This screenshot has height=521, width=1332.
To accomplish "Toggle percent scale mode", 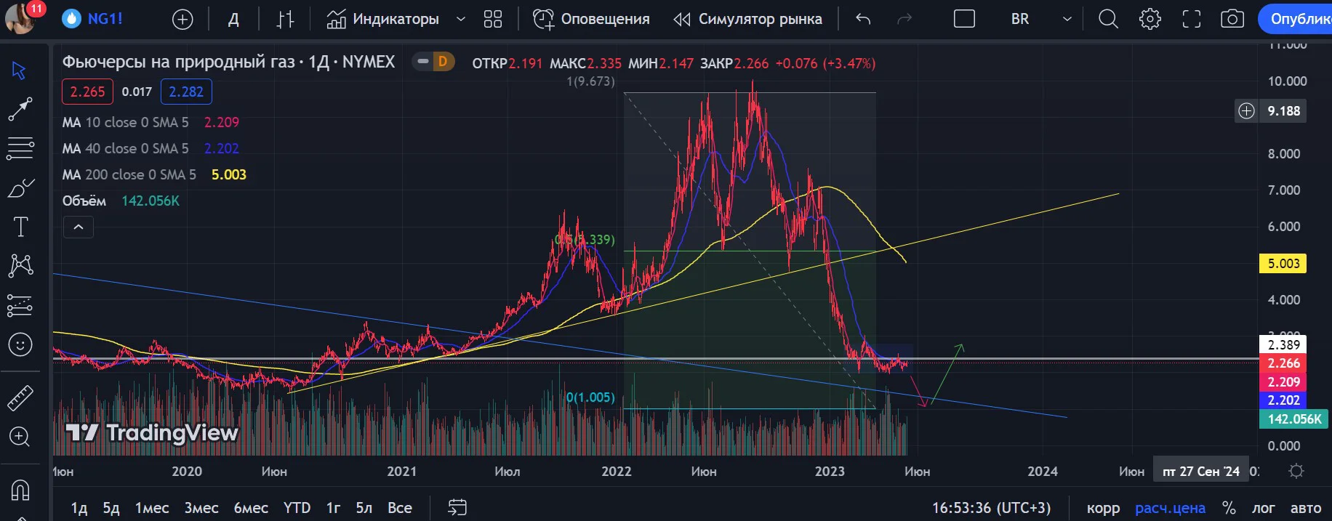I will [x=1229, y=508].
